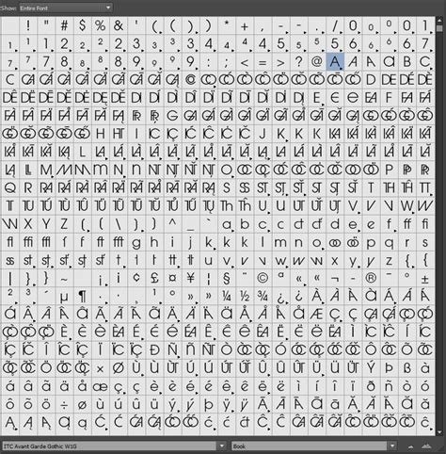Select the division sign ÷ glyph
Screen dimensions: 446x454
pos(64,405)
